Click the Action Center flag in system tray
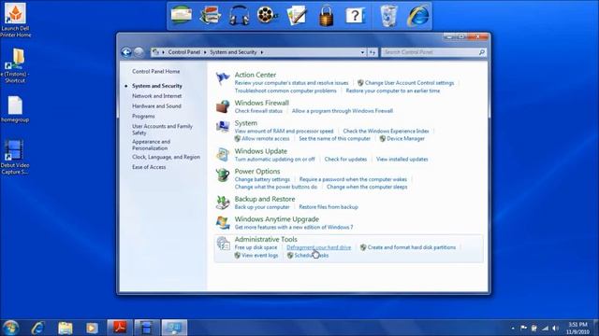599x336 pixels. click(x=523, y=328)
